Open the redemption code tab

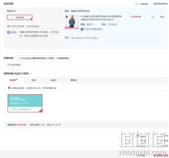[73, 80]
